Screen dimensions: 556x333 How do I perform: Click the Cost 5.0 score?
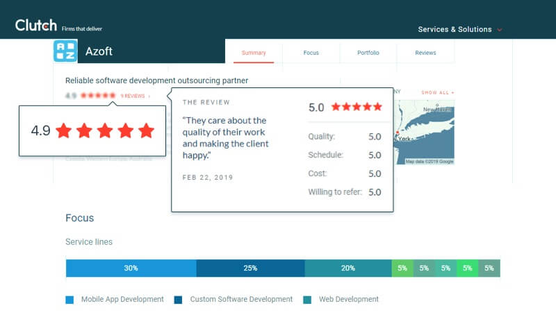coord(375,173)
